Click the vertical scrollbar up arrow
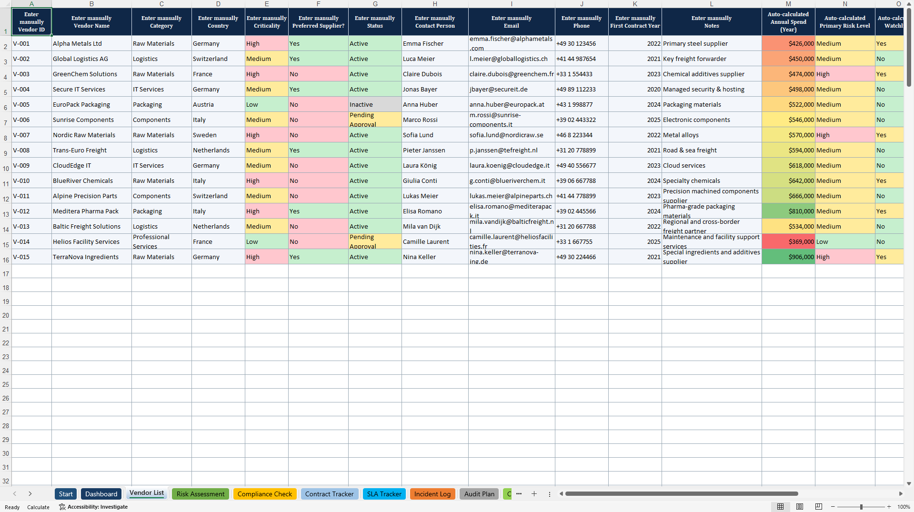This screenshot has width=914, height=512. [909, 4]
